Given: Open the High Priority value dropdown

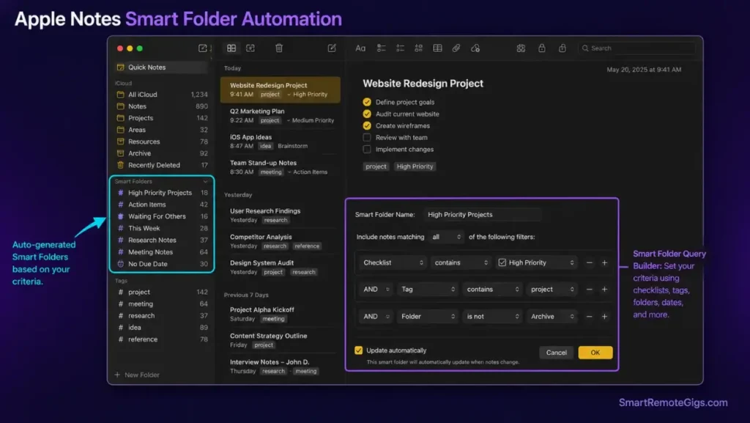Looking at the screenshot, I should [536, 262].
